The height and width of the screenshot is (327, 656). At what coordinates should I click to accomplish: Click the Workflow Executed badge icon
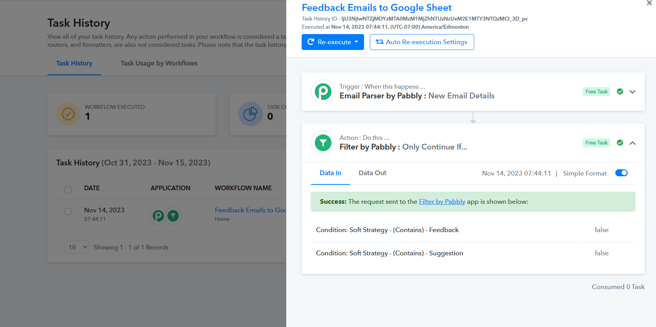pyautogui.click(x=68, y=114)
